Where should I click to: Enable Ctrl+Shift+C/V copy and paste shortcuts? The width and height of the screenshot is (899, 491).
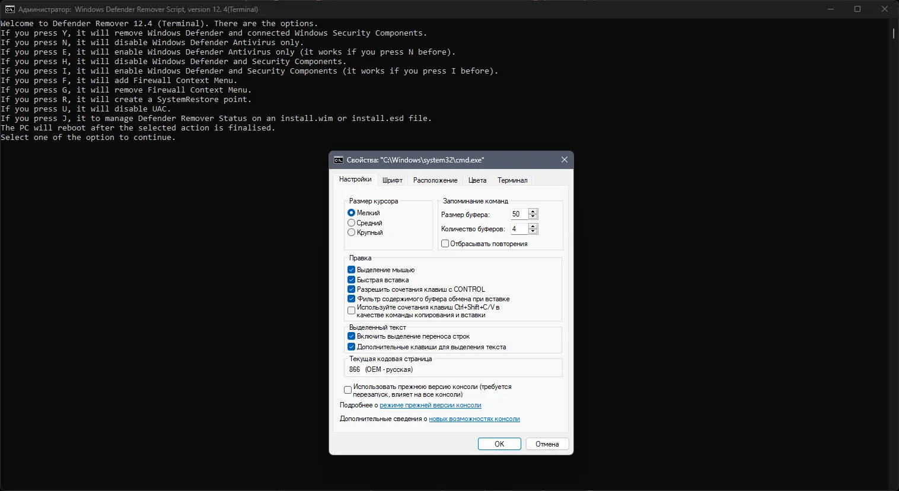point(424,311)
